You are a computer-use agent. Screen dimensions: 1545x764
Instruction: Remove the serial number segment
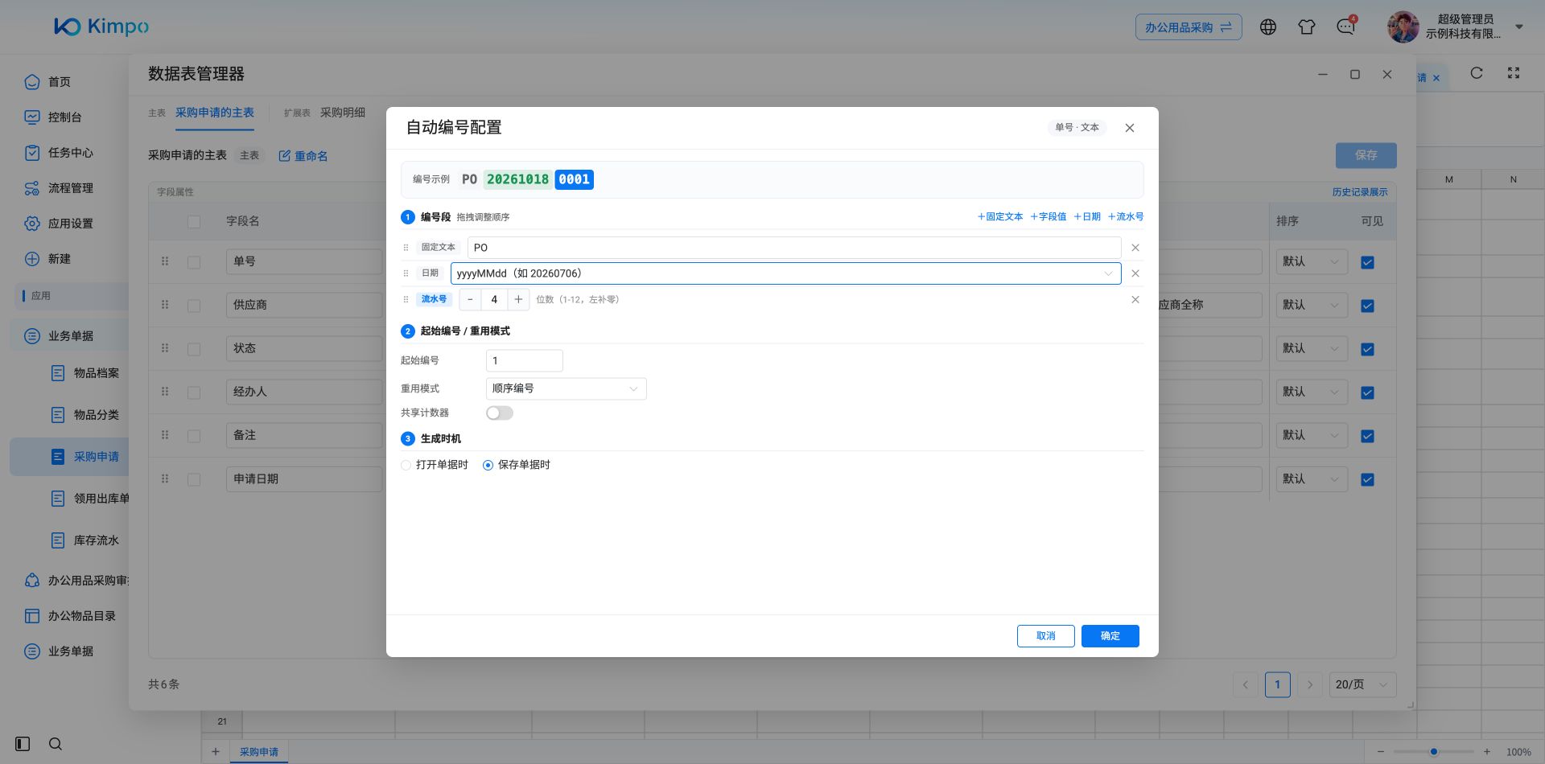(1135, 300)
